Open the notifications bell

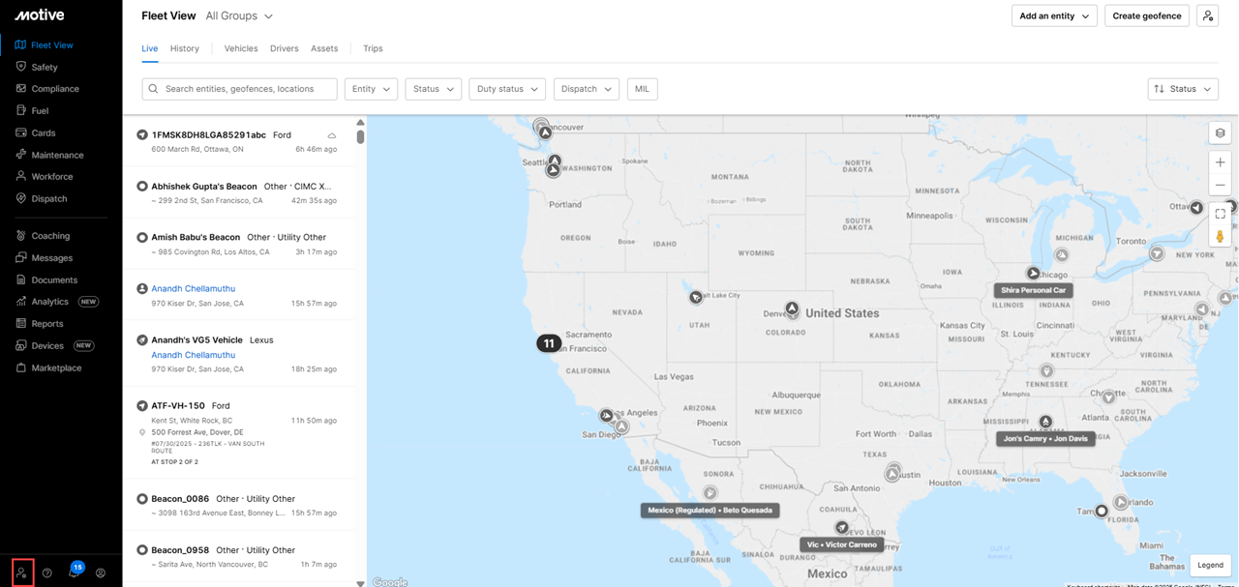point(74,572)
